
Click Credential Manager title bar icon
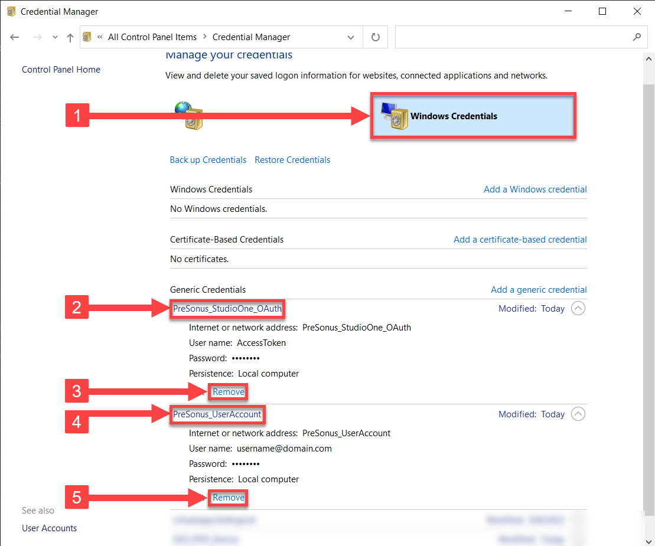click(x=11, y=12)
